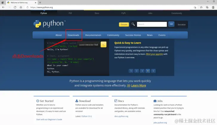Click the GO search button
The width and height of the screenshot is (217, 125).
coord(171,24)
